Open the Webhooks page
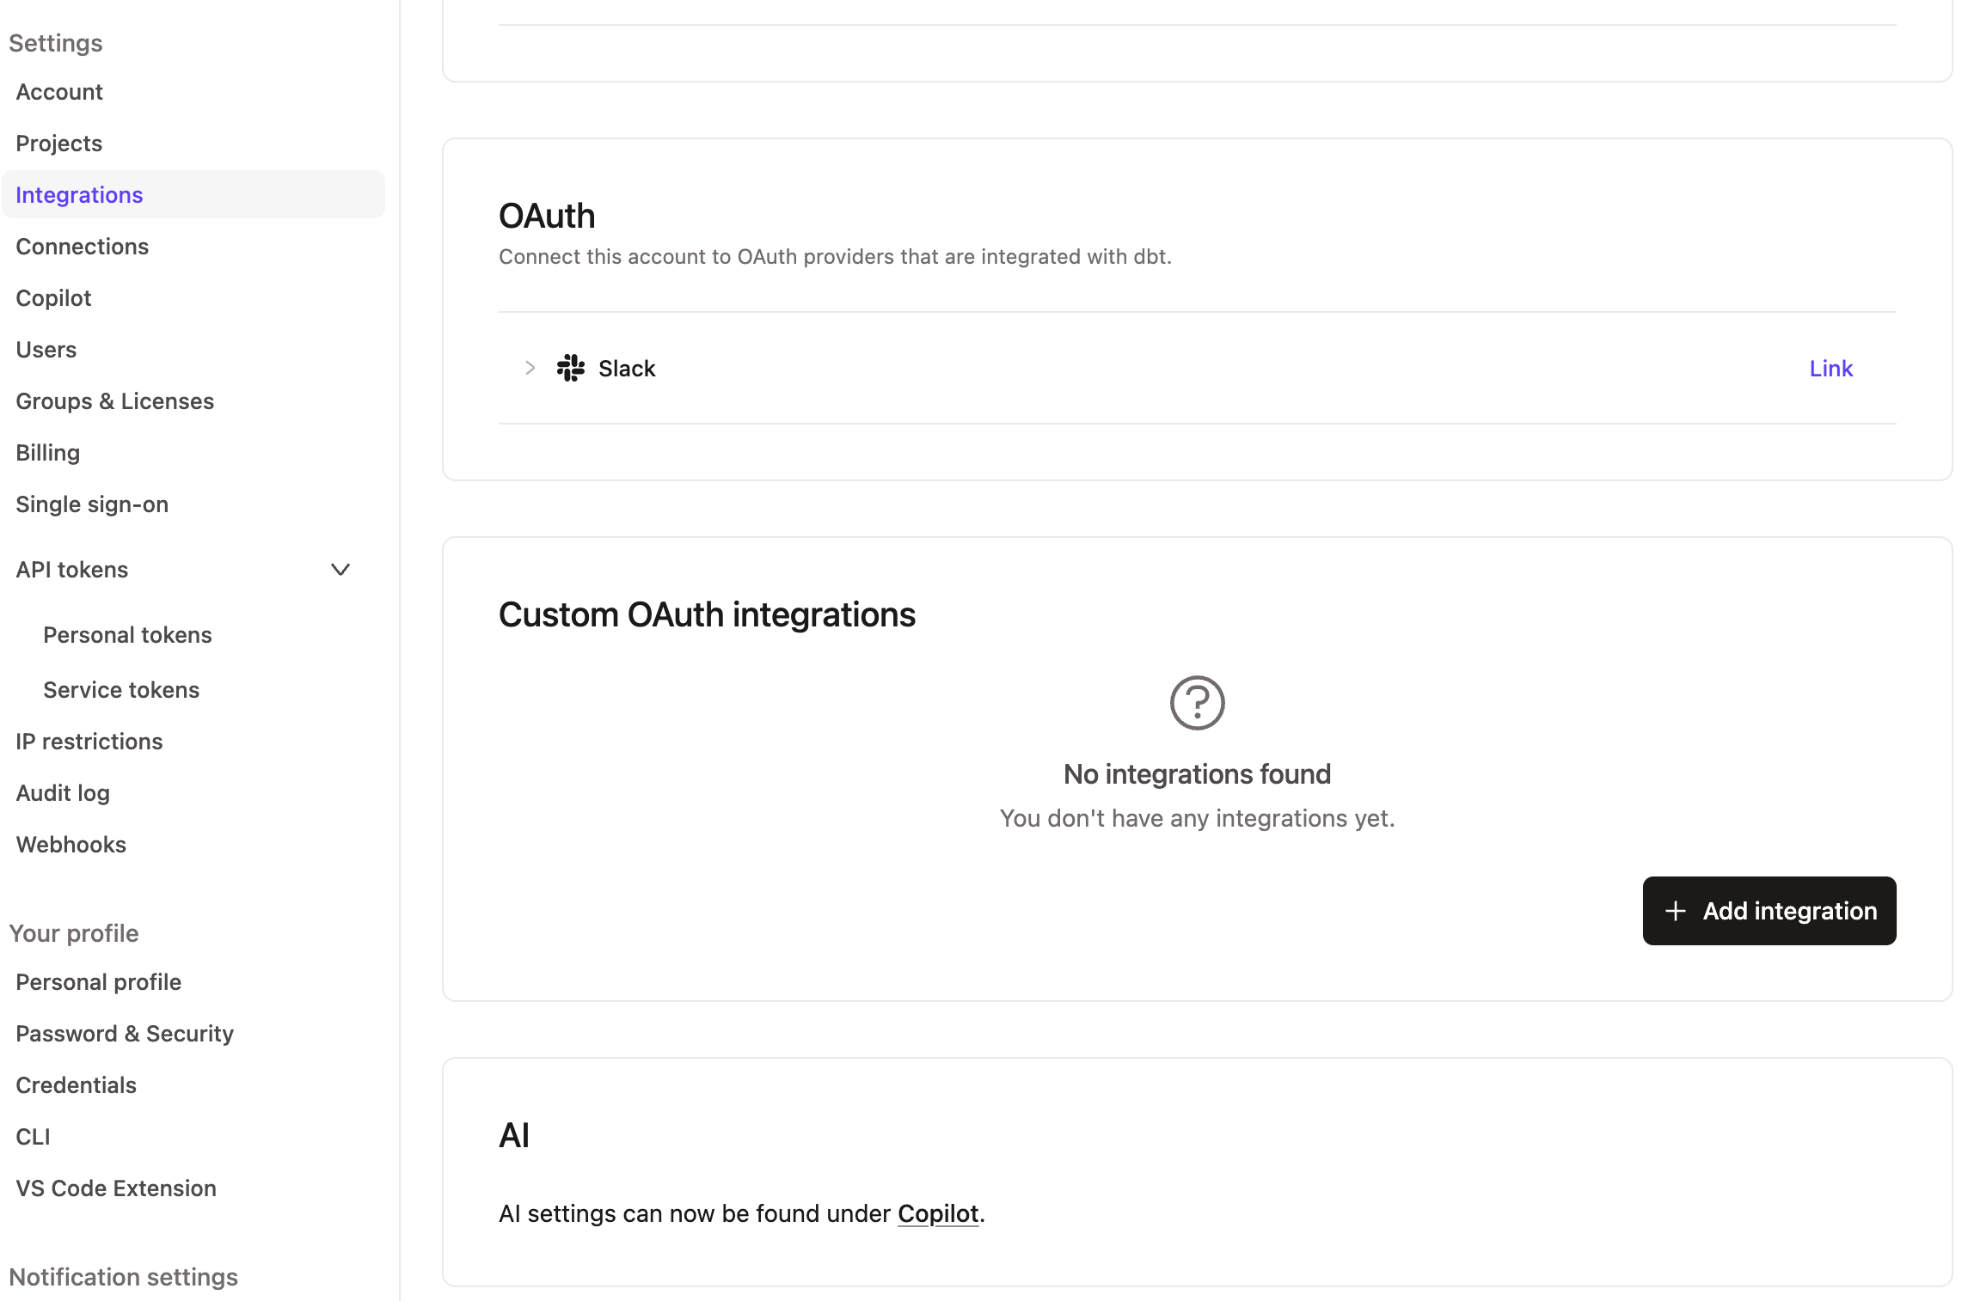The image size is (1962, 1301). pyautogui.click(x=71, y=844)
